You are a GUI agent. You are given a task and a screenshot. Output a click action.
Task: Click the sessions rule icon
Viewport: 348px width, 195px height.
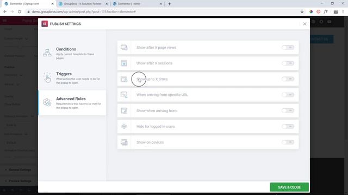124,63
